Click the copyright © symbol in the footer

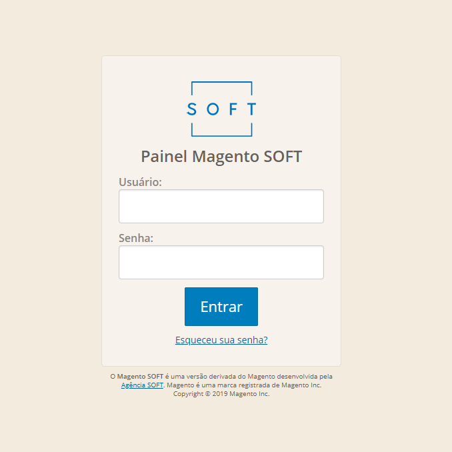(x=208, y=394)
